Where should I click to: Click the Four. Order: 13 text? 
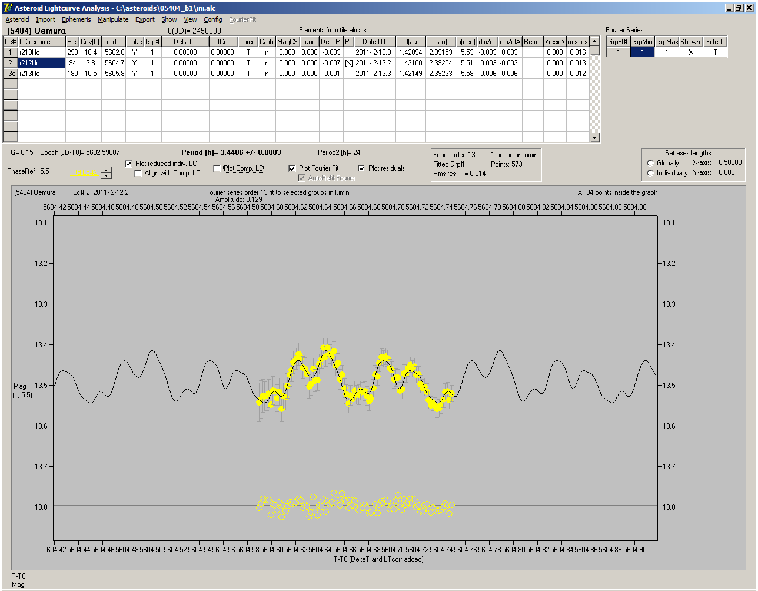[x=454, y=155]
